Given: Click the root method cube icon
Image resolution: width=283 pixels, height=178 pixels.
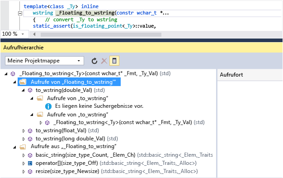Looking at the screenshot, I should (x=13, y=74).
